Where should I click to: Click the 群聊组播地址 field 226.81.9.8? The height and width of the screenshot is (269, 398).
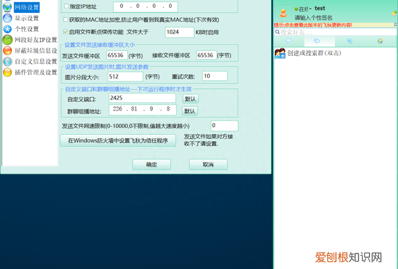pos(142,110)
